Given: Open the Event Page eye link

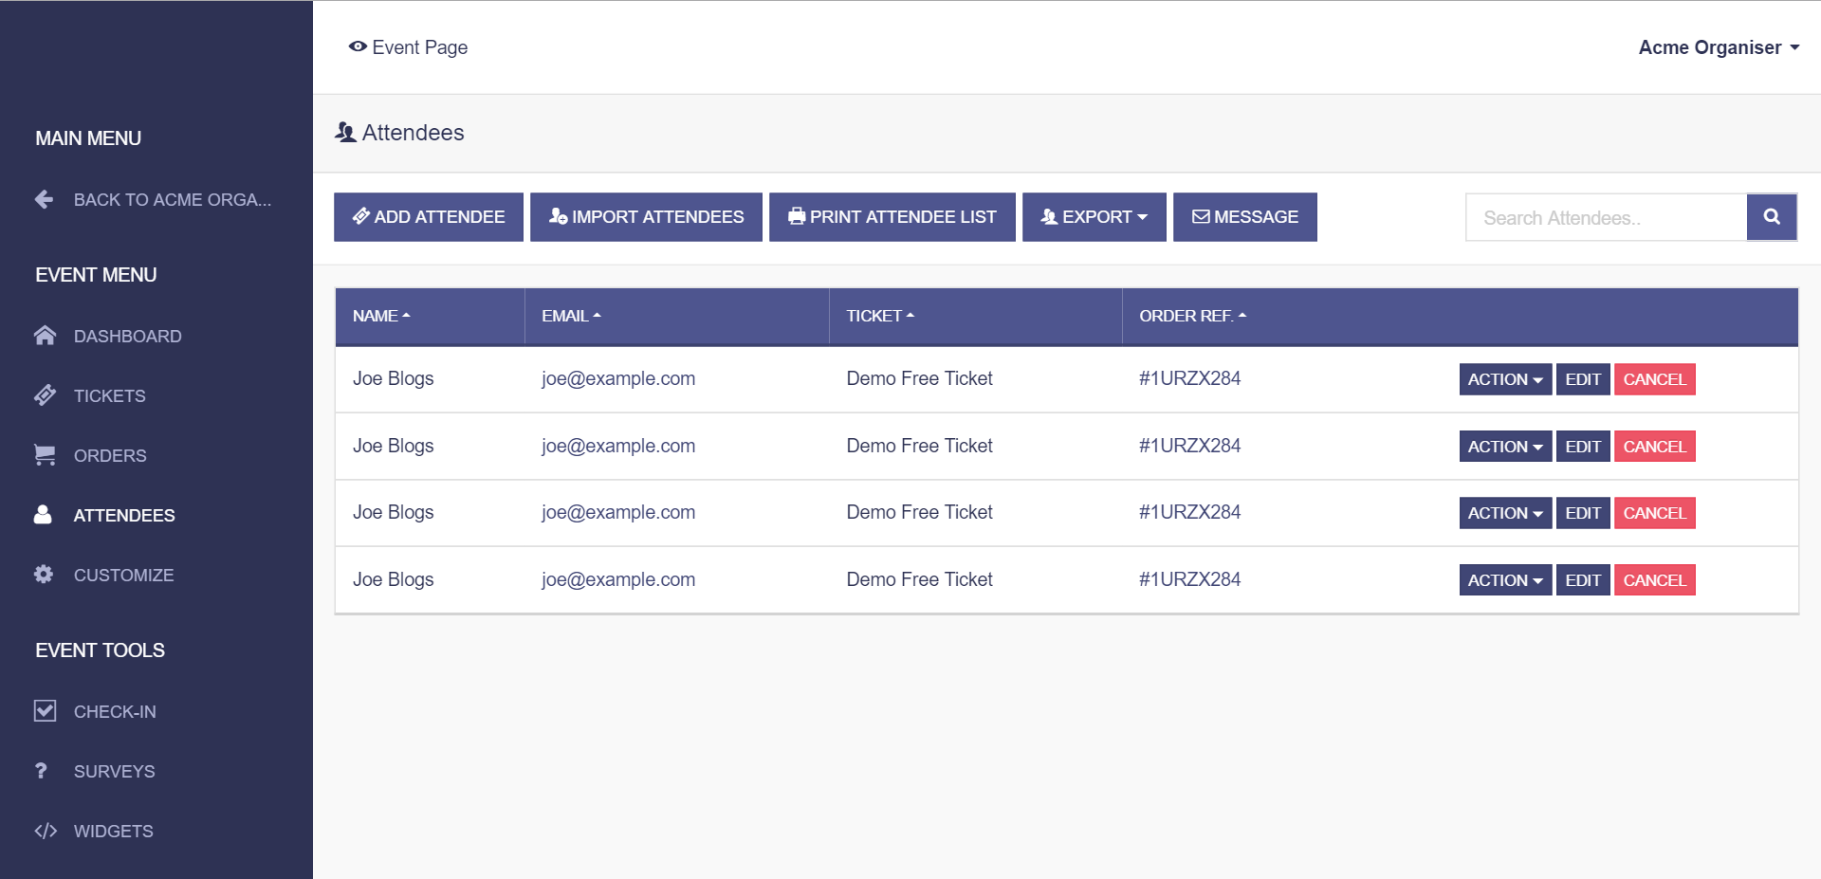Looking at the screenshot, I should pyautogui.click(x=409, y=47).
